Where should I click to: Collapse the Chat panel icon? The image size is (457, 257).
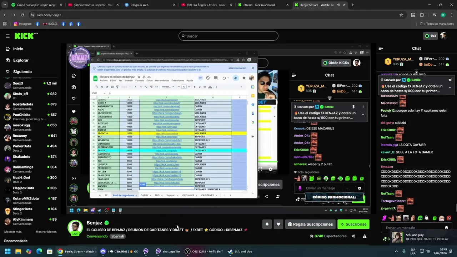(x=381, y=48)
